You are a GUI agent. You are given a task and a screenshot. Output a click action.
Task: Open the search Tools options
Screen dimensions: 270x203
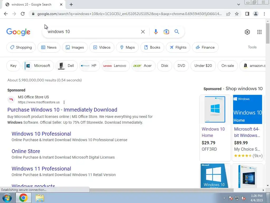(x=252, y=47)
